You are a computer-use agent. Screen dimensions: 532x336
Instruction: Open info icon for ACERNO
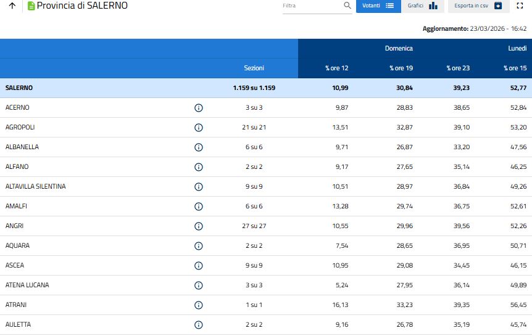tap(199, 108)
